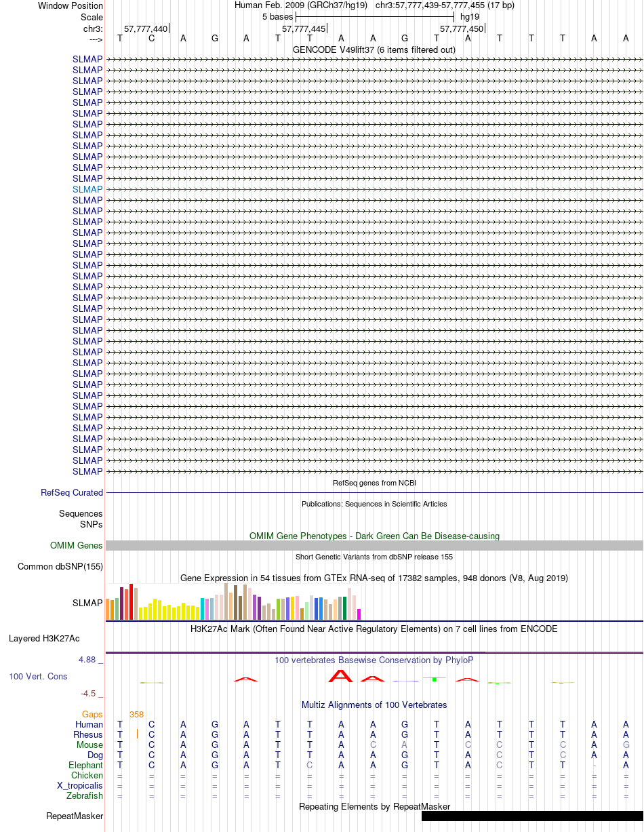Click the RefSeq Curated blue intron line
The height and width of the screenshot is (832, 644).
point(374,493)
